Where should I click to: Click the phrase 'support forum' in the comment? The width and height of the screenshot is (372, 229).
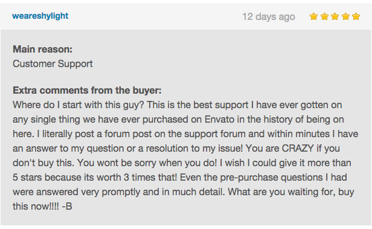[x=214, y=134]
